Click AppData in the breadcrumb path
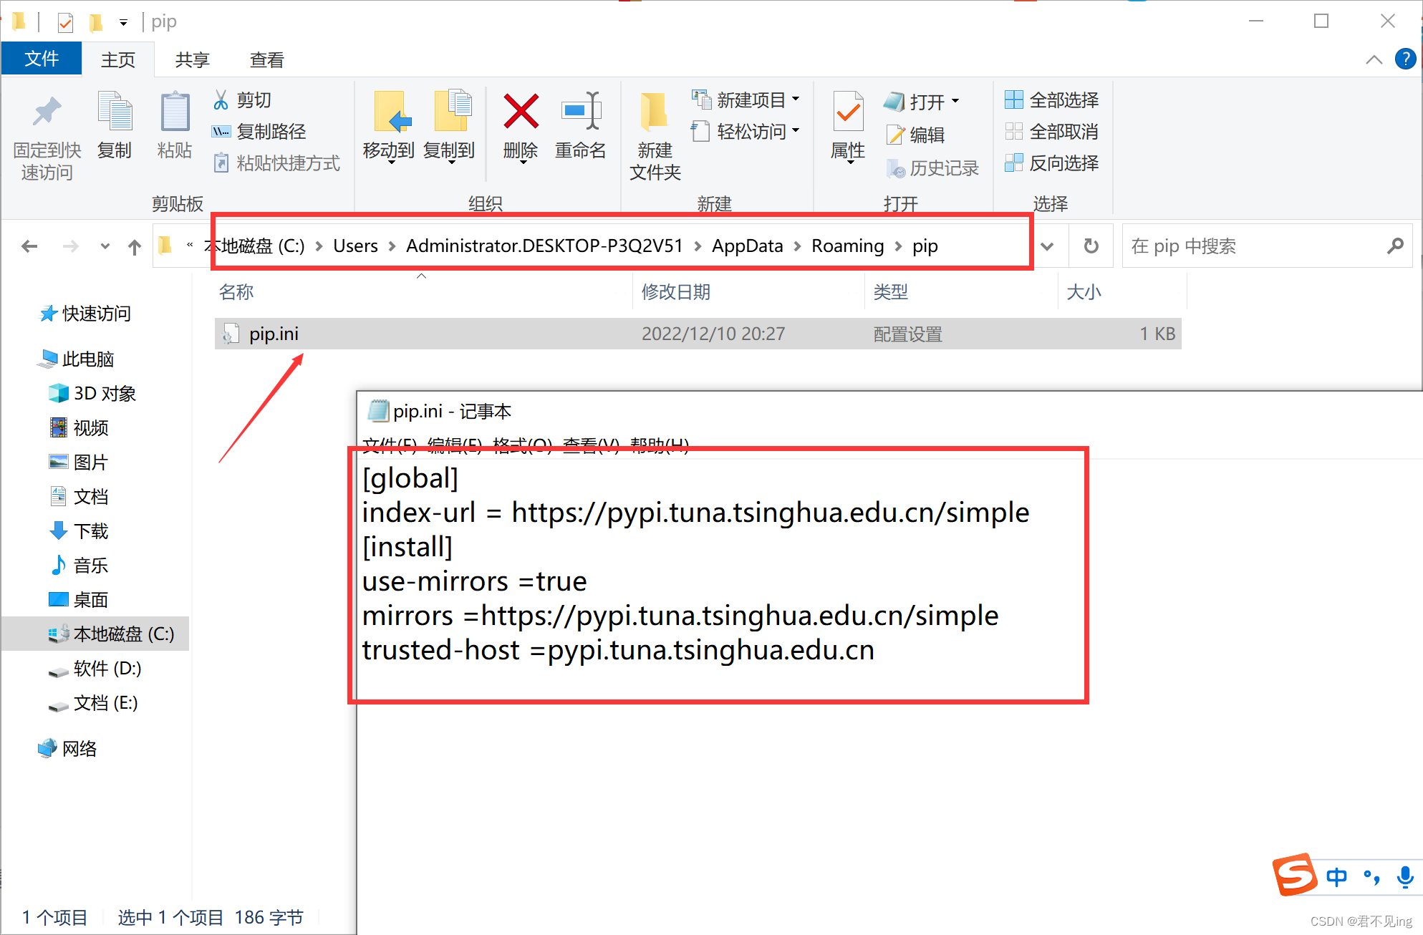Image resolution: width=1423 pixels, height=935 pixels. 747,246
